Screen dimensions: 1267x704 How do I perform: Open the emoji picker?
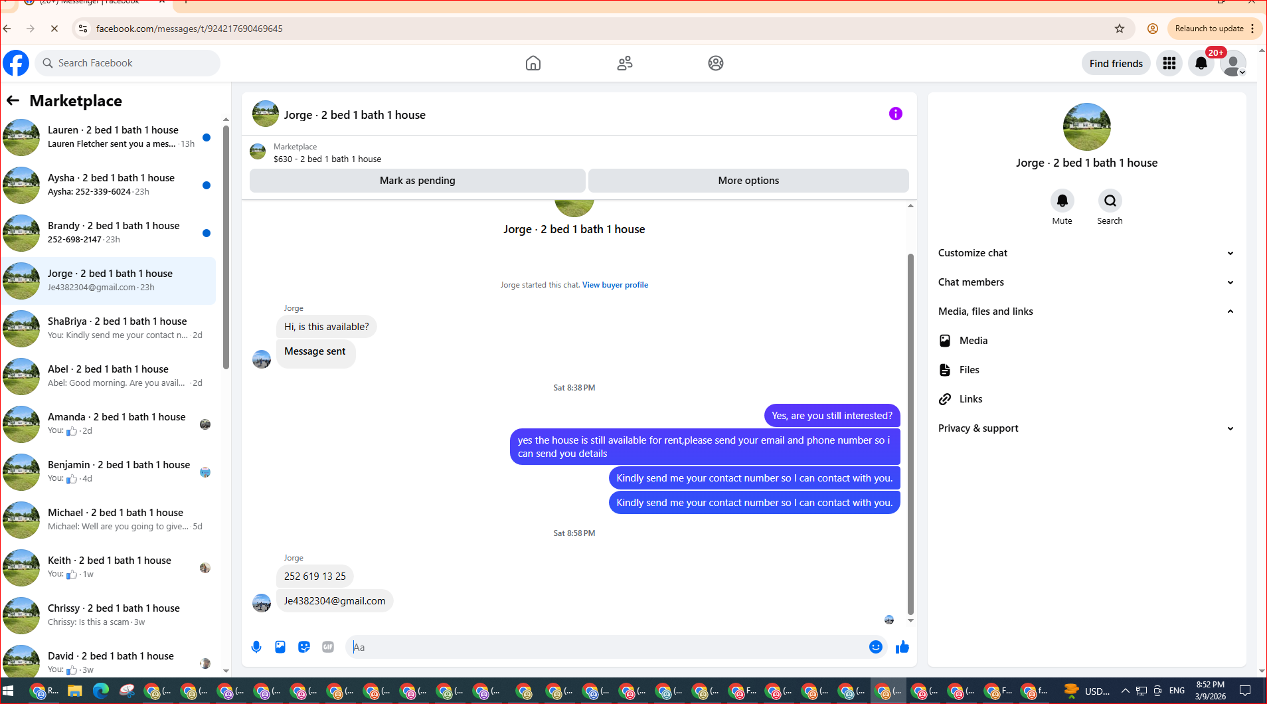point(876,647)
